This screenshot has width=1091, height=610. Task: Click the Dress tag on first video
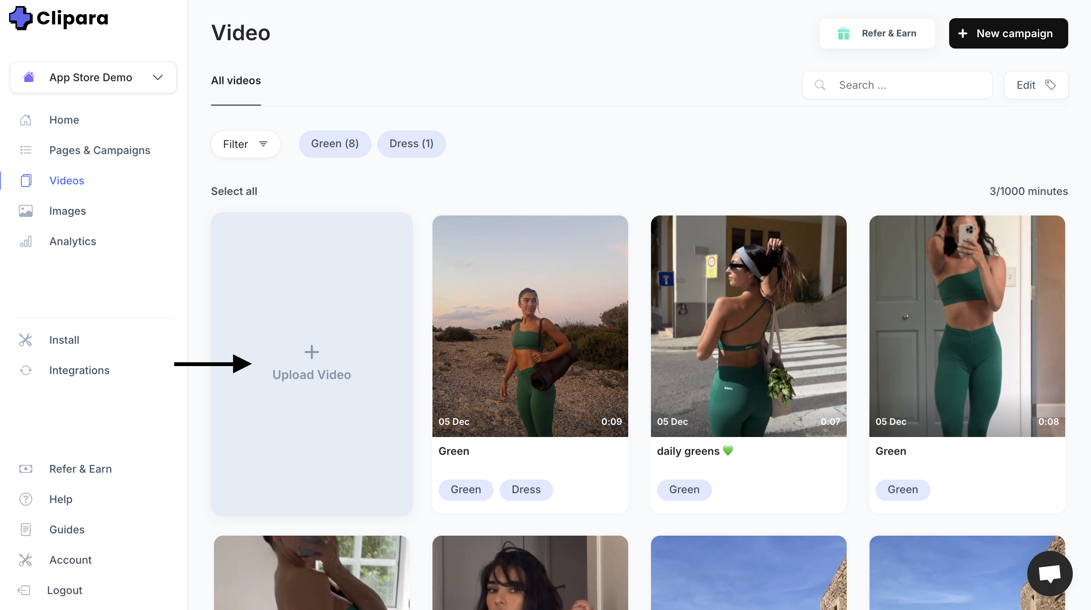526,490
